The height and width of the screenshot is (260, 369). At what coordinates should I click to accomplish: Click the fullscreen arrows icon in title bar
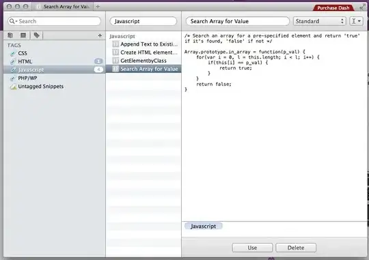[x=362, y=8]
